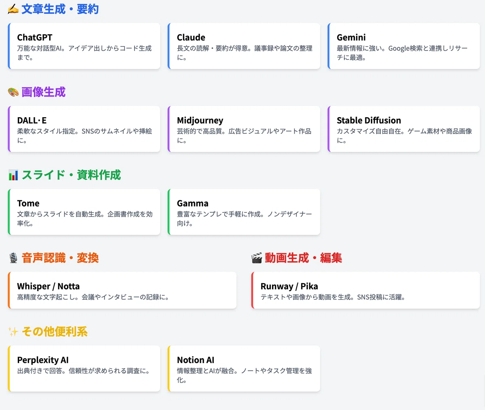Screen dimensions: 485x410
Task: Click Gemini description 最新情報に強い text
Action: (x=359, y=48)
